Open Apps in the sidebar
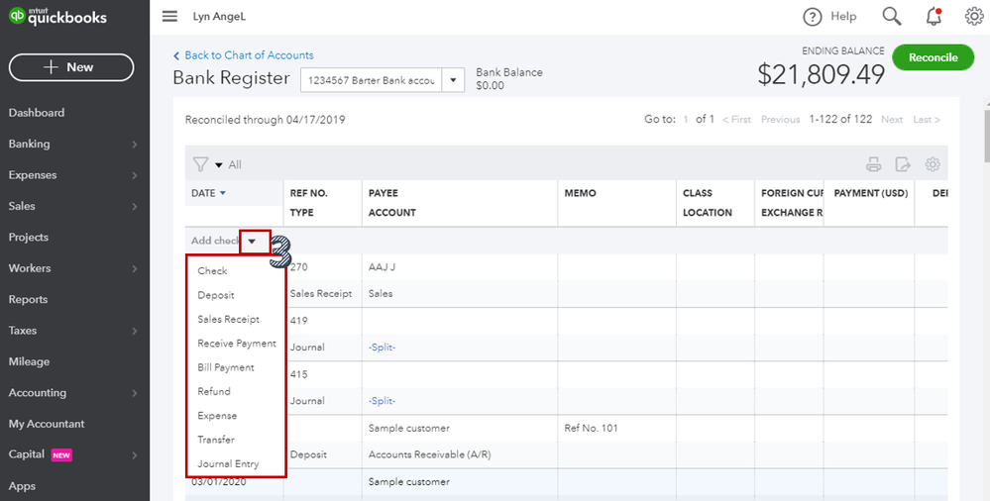 22,486
